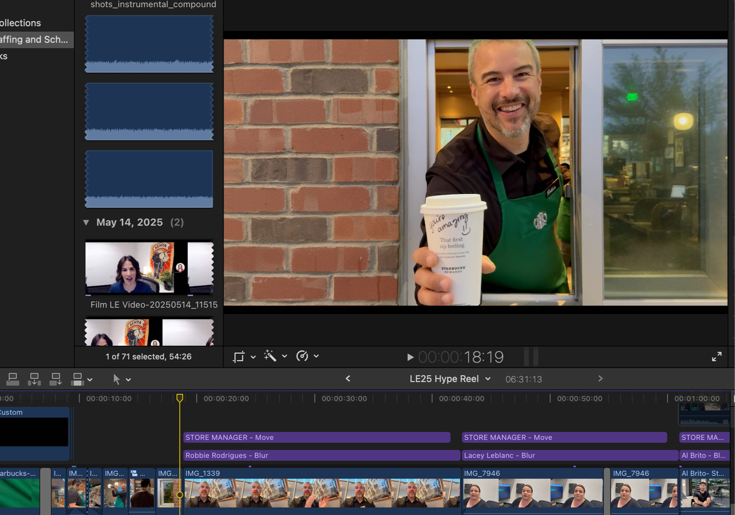Click the insert clip icon
735x515 pixels.
[x=34, y=379]
